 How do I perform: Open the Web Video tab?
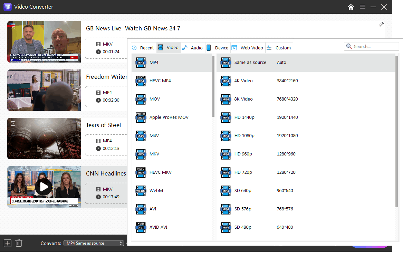point(248,48)
